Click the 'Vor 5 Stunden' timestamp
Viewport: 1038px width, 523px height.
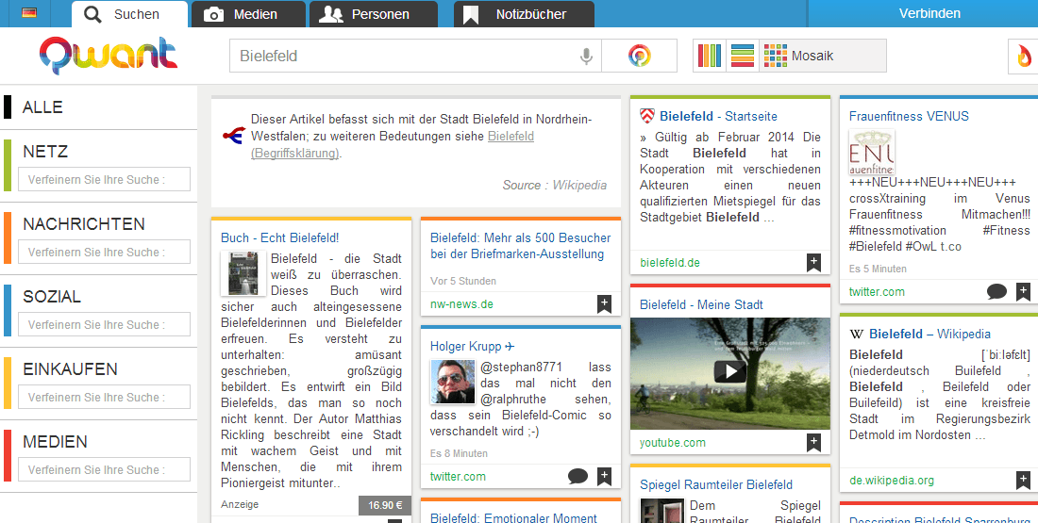point(463,281)
